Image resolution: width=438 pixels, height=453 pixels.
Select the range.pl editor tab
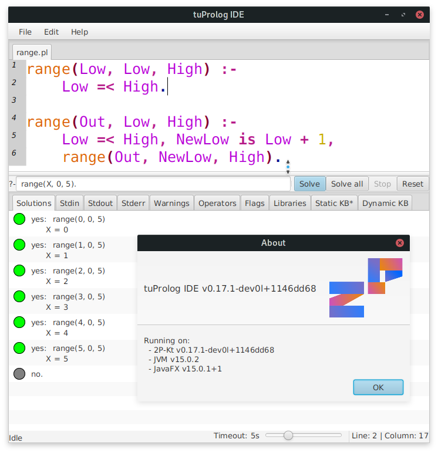[x=32, y=52]
